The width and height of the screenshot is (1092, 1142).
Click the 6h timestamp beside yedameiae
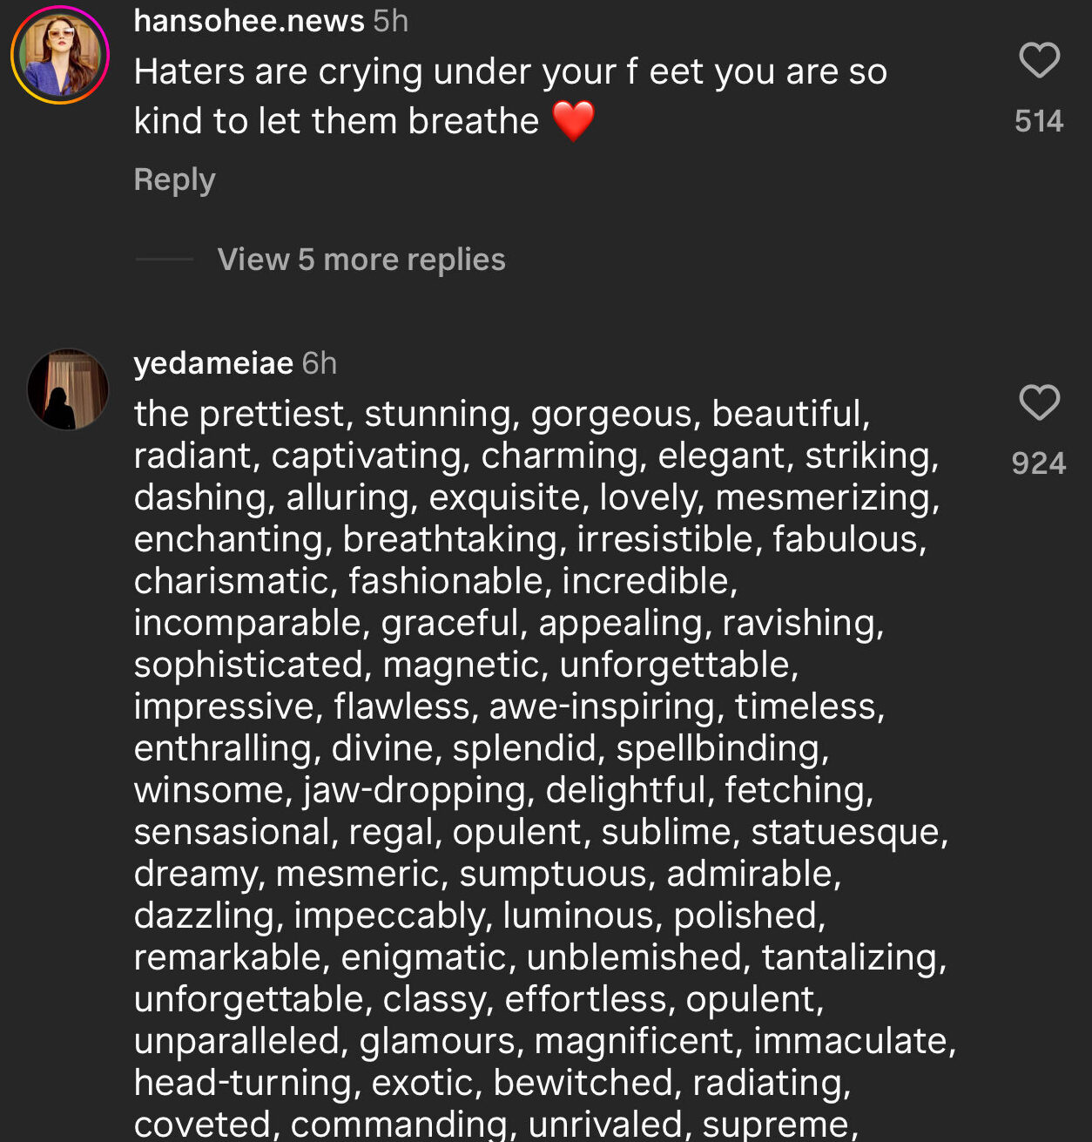click(x=320, y=363)
